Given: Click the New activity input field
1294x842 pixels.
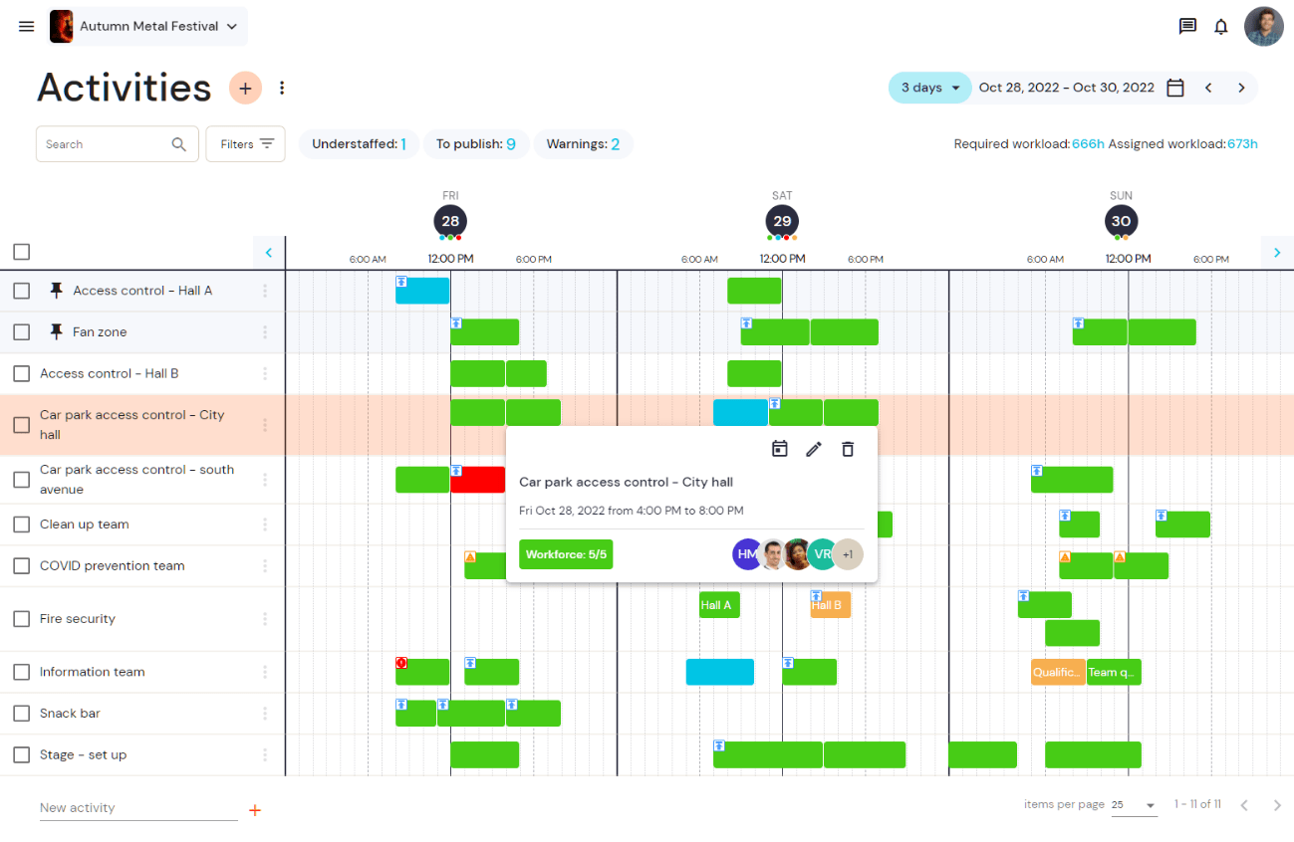Looking at the screenshot, I should pos(138,808).
